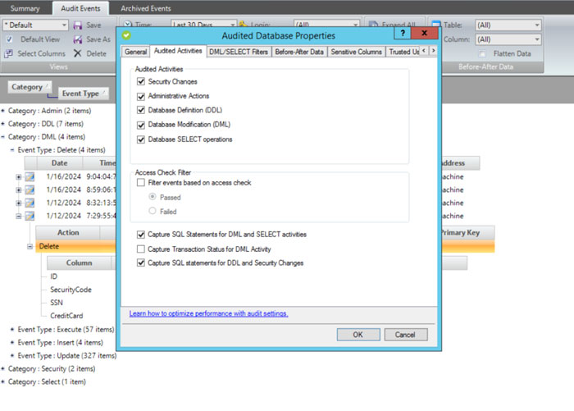574x411 pixels.
Task: Switch to DML/SELECT Filters tab
Action: coord(238,52)
